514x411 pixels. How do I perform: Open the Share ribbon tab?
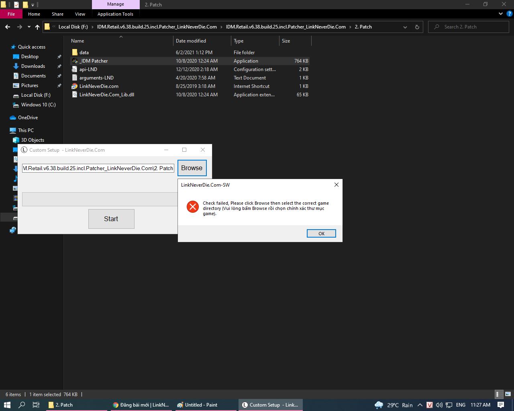pyautogui.click(x=57, y=14)
